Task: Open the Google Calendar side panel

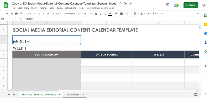Action: (x=206, y=15)
